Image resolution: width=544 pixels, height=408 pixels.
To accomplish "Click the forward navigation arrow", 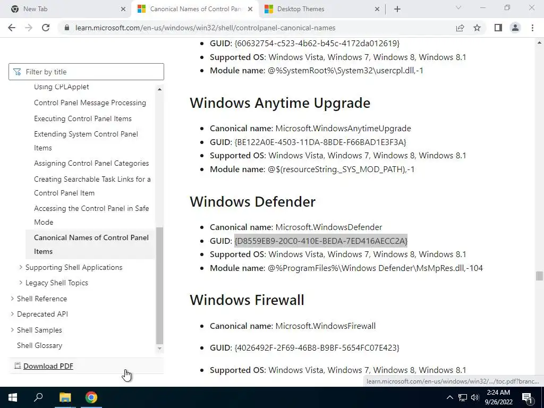I will pyautogui.click(x=29, y=28).
